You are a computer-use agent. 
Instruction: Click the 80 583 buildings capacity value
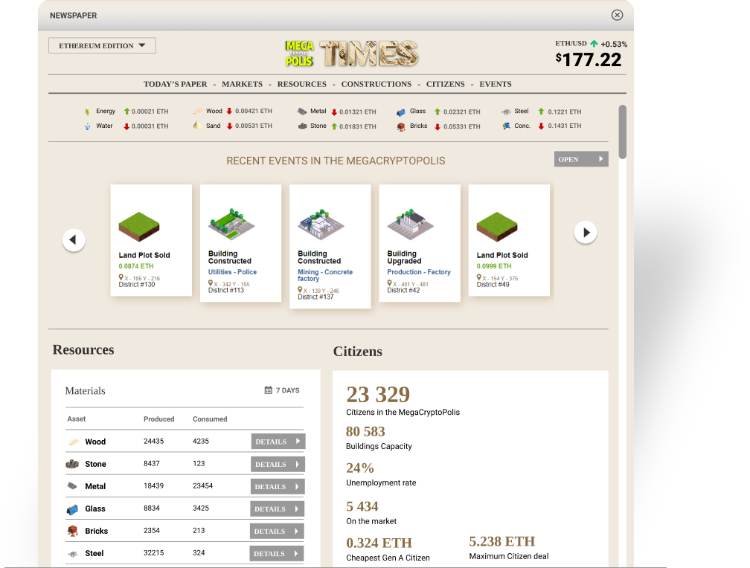click(365, 431)
